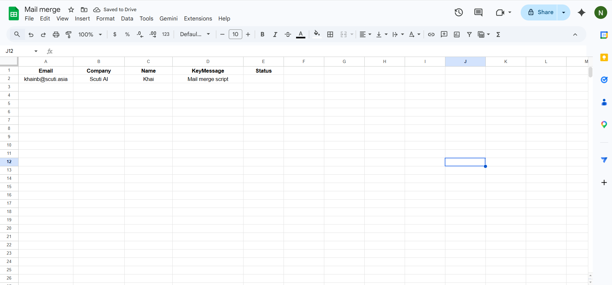Open Google Keep in side panel
The image size is (612, 285).
tap(604, 58)
